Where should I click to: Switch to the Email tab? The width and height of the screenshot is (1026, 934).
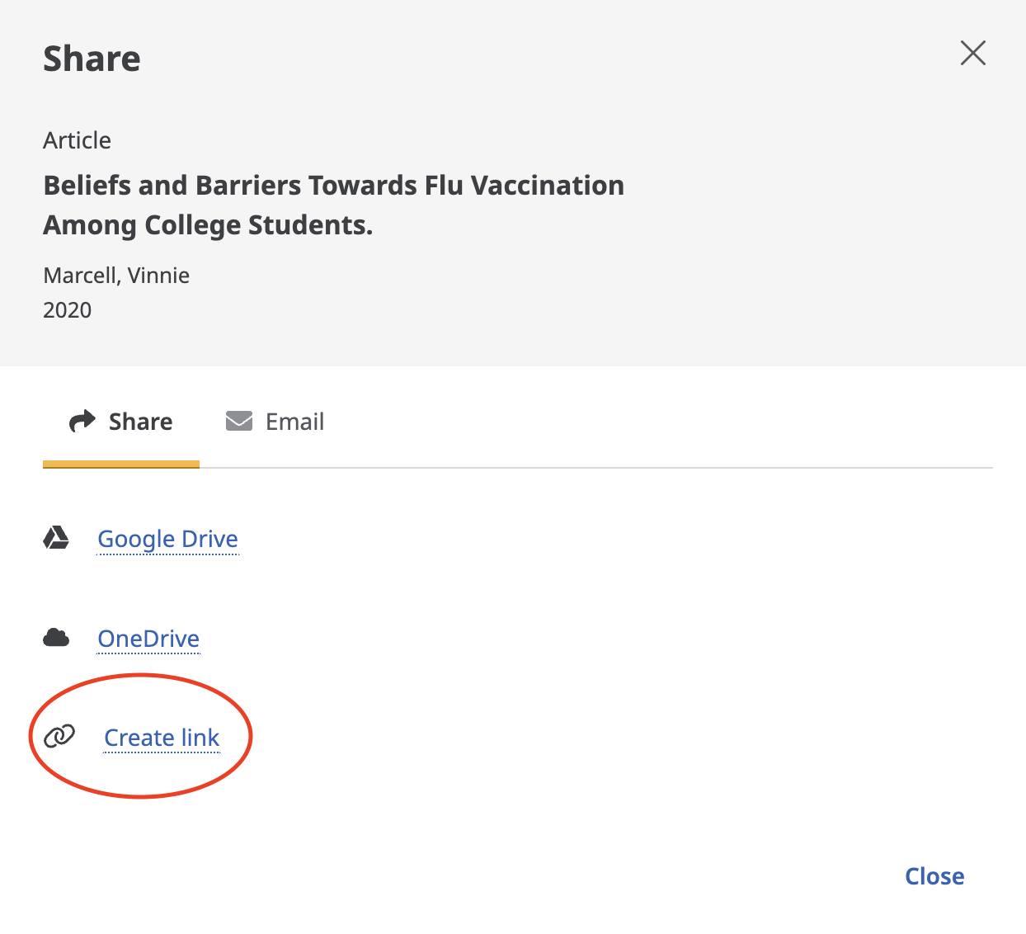point(275,422)
